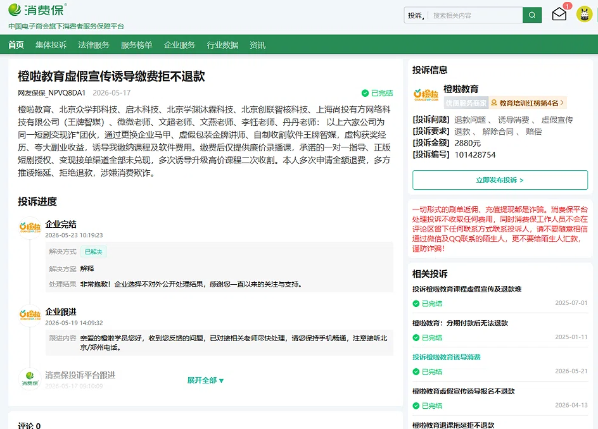Open the 服务榜单 menu
Viewport: 598px width, 429px height.
click(x=137, y=45)
